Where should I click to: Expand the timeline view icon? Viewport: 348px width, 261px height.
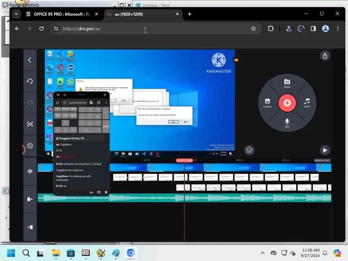point(30,171)
